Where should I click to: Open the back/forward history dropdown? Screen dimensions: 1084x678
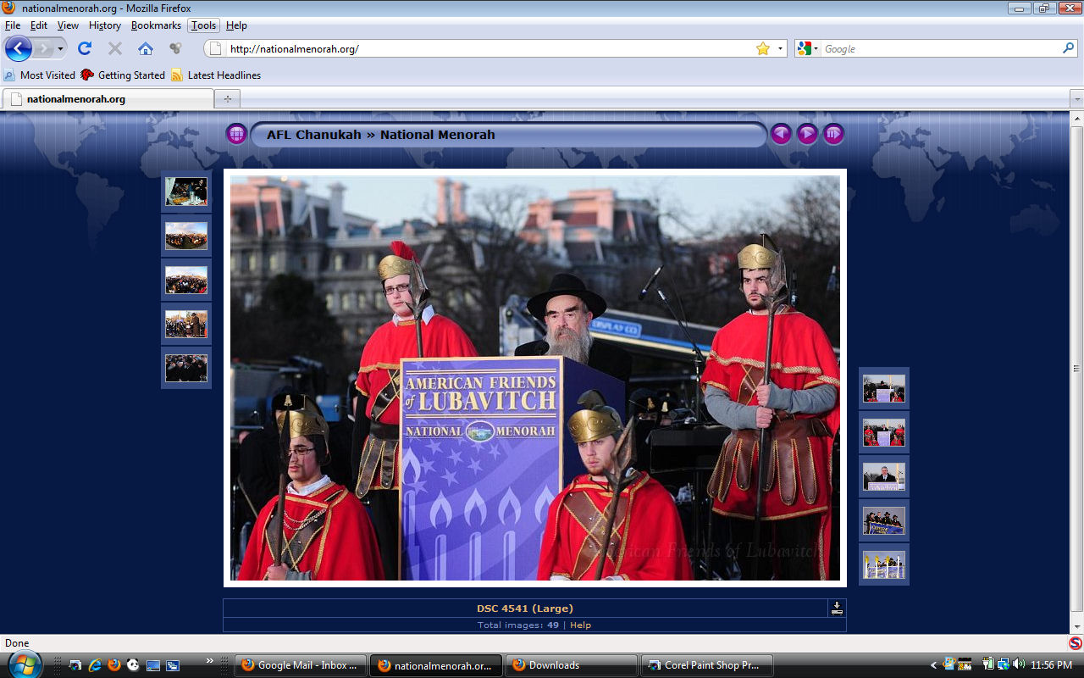pyautogui.click(x=60, y=48)
